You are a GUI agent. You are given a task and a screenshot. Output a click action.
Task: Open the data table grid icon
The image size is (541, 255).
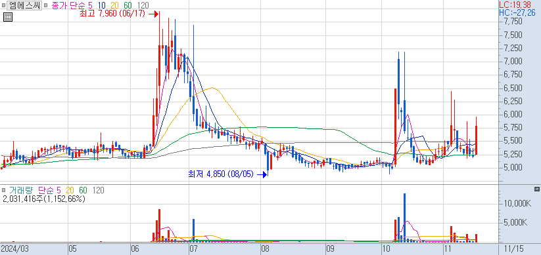pos(8,17)
